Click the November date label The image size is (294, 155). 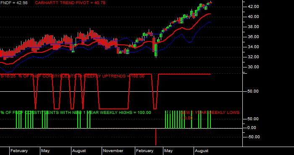coord(113,151)
